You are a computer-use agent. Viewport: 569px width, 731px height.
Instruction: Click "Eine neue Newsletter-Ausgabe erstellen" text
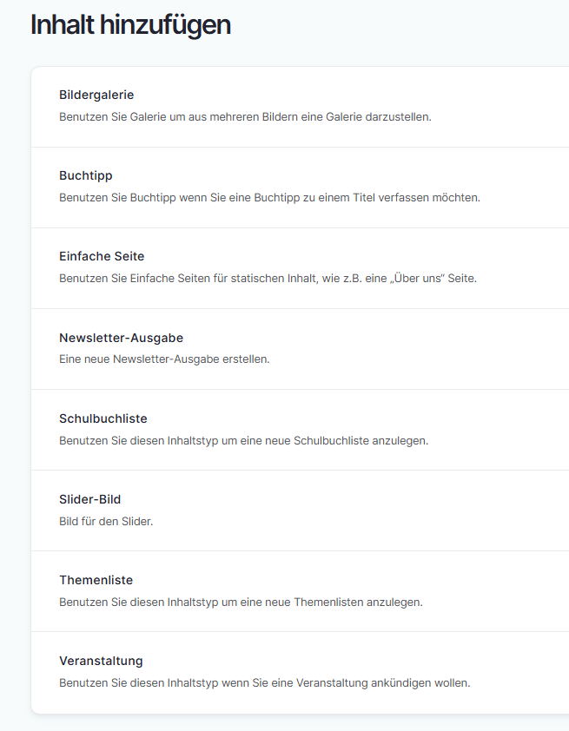pos(164,359)
